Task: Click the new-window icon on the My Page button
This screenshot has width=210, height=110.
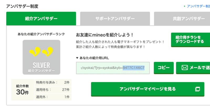Action: pyautogui.click(x=198, y=89)
